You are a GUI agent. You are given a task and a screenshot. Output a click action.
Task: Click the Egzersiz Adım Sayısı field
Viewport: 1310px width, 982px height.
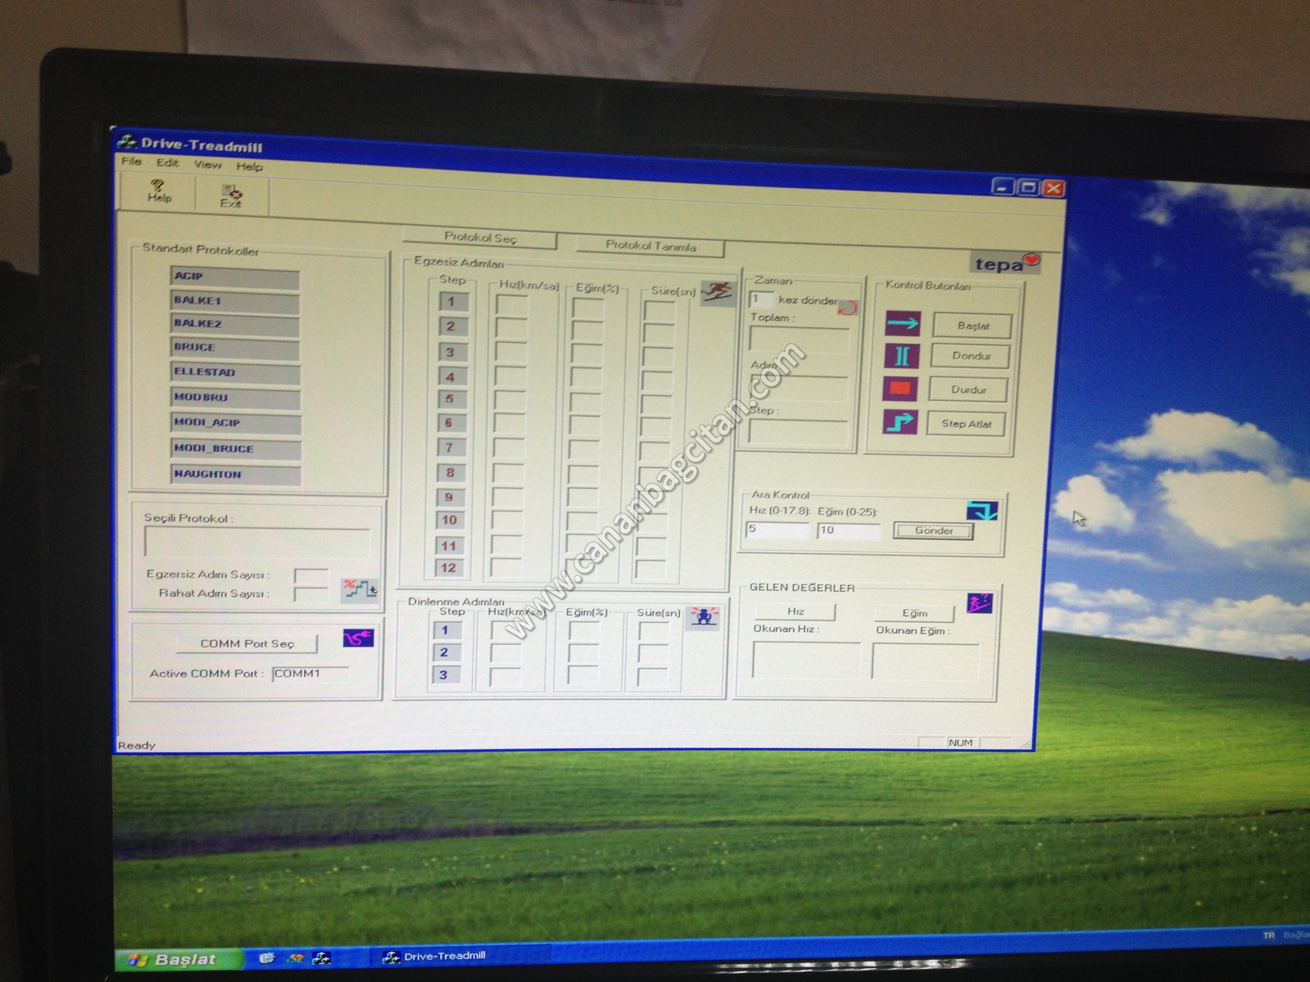tap(311, 576)
